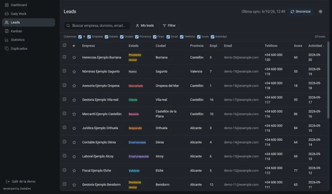332x194 pixels.
Task: Click the Score column header
Action: (298, 46)
